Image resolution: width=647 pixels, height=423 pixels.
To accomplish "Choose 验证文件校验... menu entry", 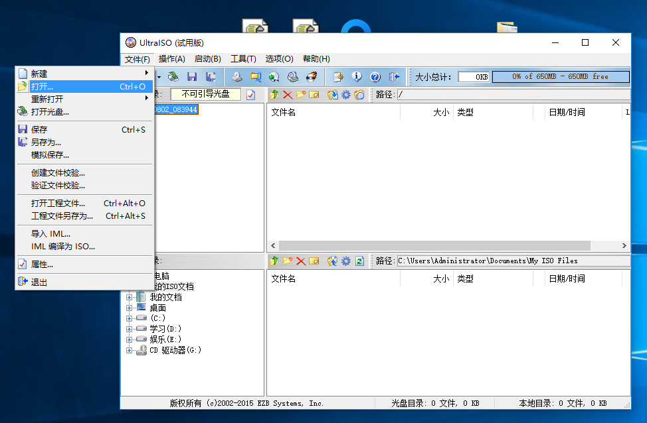I will pos(84,186).
